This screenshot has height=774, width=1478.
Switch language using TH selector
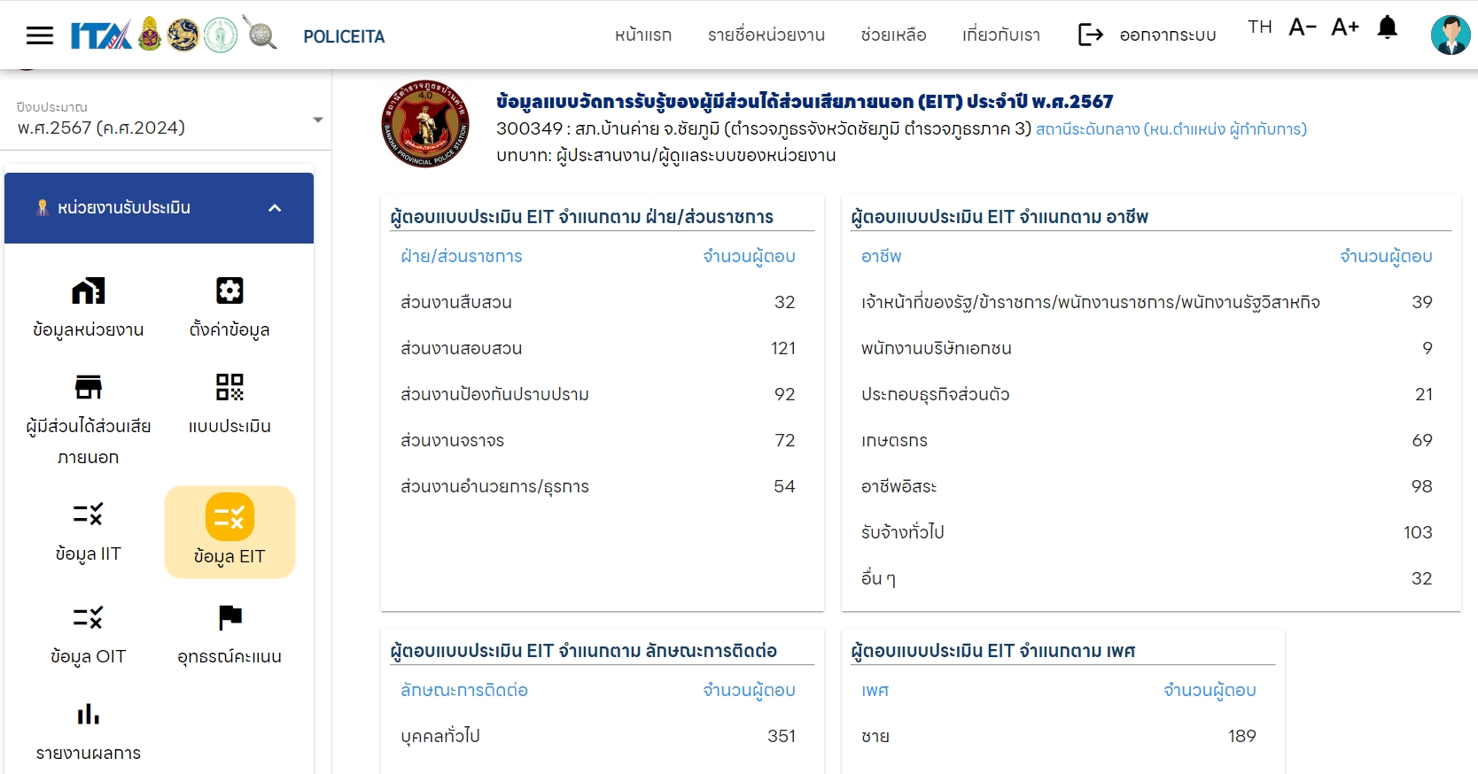pos(1259,27)
